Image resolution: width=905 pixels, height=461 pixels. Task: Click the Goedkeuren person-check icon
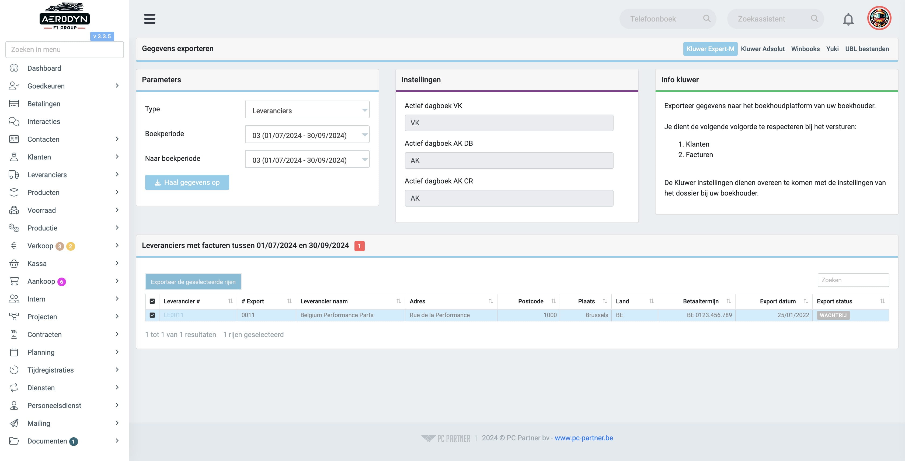[14, 86]
